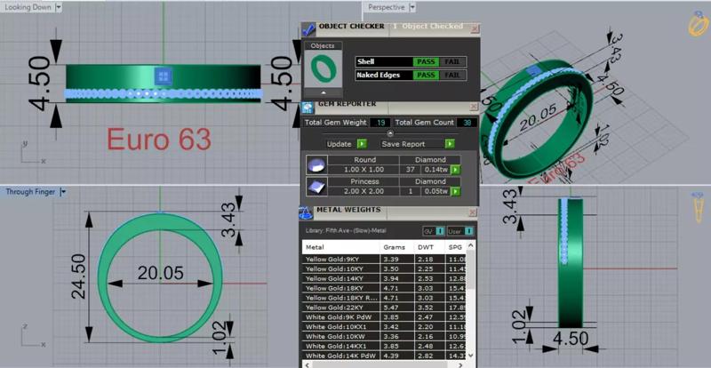Click the Metal Weights horizontal scroll right arrow
The width and height of the screenshot is (711, 368).
click(462, 364)
